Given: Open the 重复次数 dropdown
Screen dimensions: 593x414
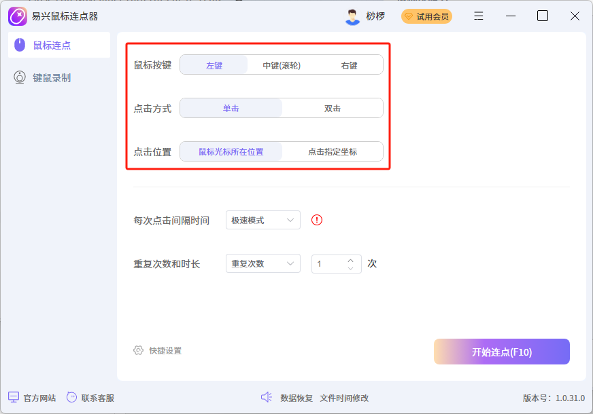Looking at the screenshot, I should pos(262,263).
